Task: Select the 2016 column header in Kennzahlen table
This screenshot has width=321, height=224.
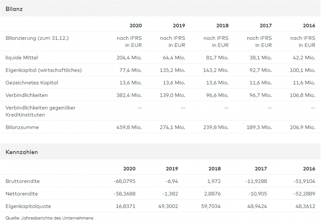Action: [309, 168]
